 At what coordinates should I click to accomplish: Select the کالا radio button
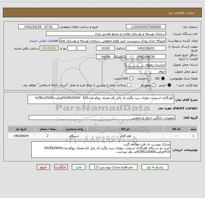tap(163, 78)
